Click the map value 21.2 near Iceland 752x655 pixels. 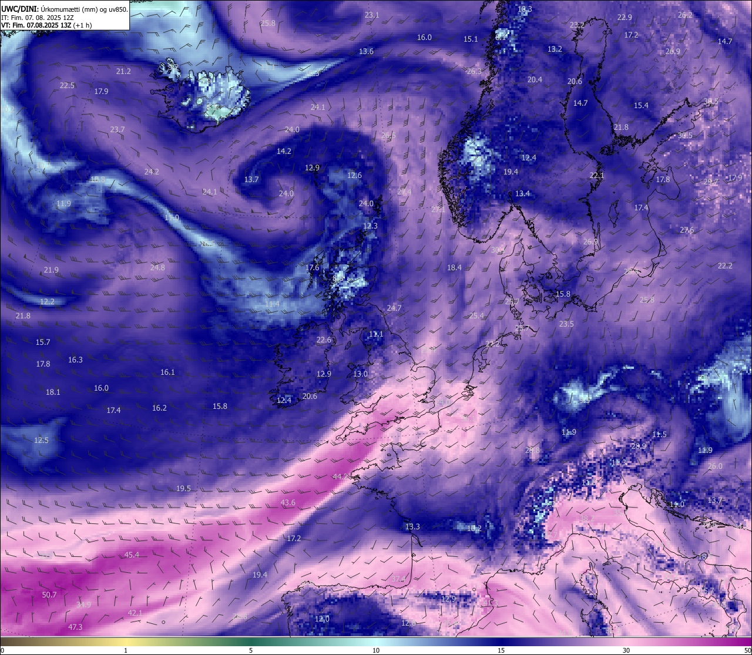pyautogui.click(x=123, y=71)
